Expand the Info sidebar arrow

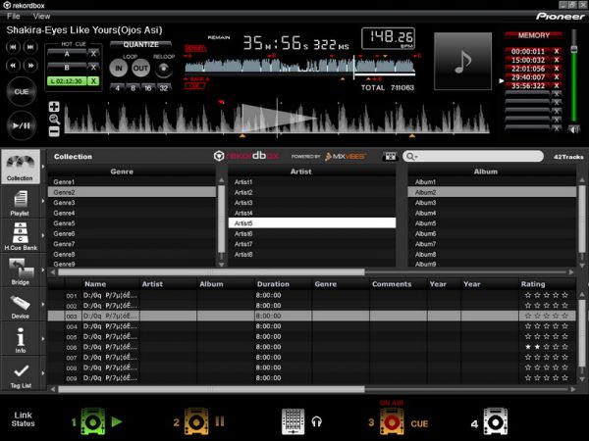click(43, 339)
